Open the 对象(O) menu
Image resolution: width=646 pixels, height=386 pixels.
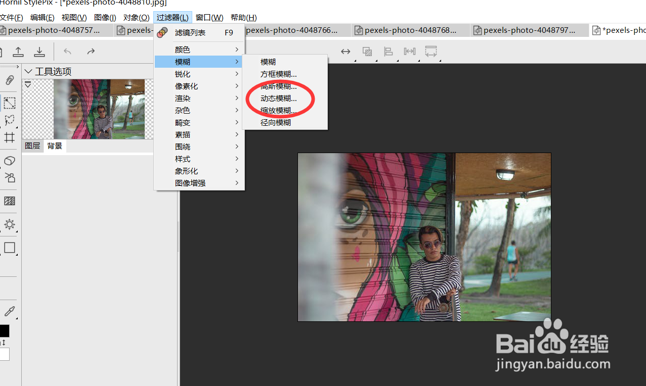[x=137, y=17]
